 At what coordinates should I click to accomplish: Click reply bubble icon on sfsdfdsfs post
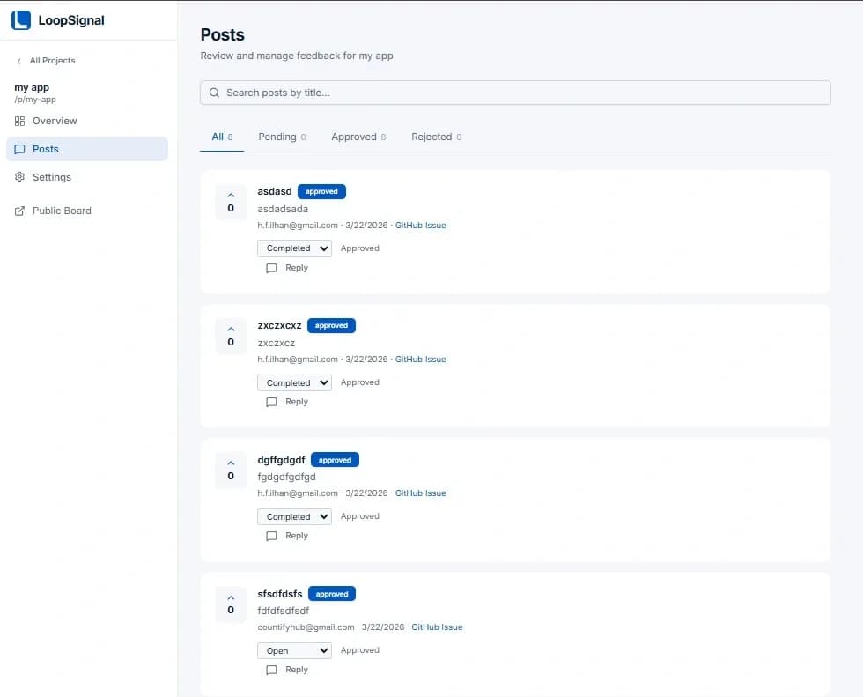(x=271, y=670)
